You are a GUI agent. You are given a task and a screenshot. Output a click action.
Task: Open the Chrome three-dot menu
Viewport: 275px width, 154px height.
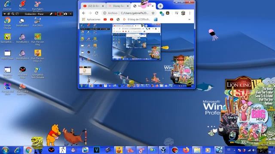click(x=189, y=13)
